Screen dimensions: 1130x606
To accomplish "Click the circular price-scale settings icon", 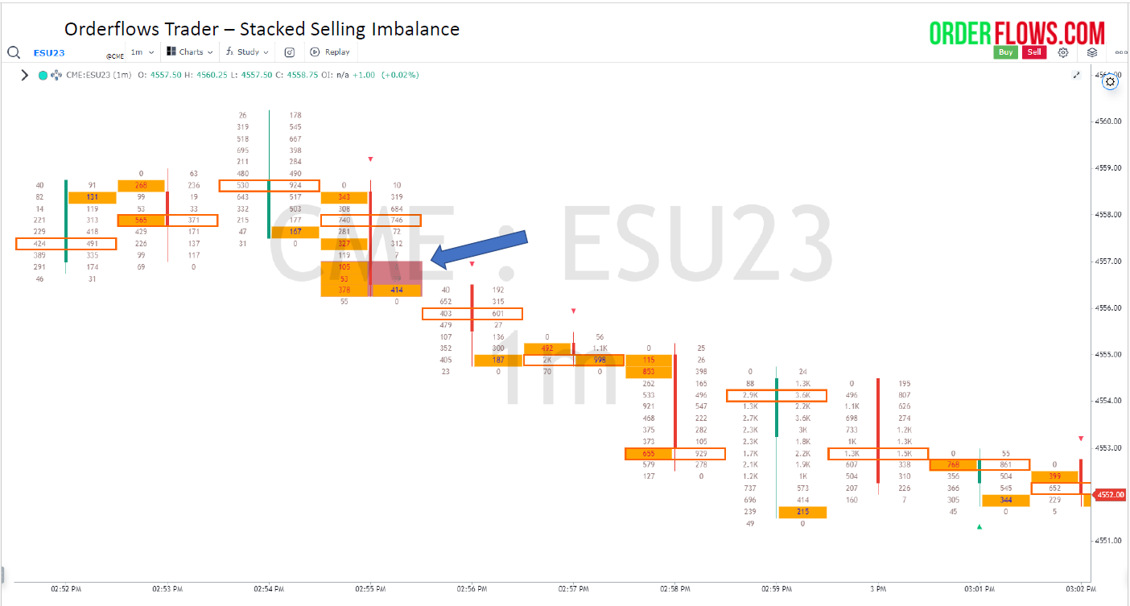I will tap(1111, 81).
